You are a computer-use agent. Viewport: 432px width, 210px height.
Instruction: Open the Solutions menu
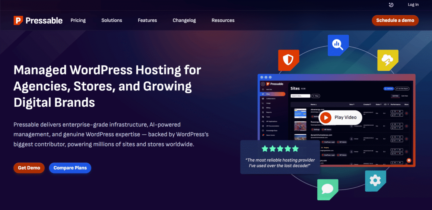(x=112, y=21)
